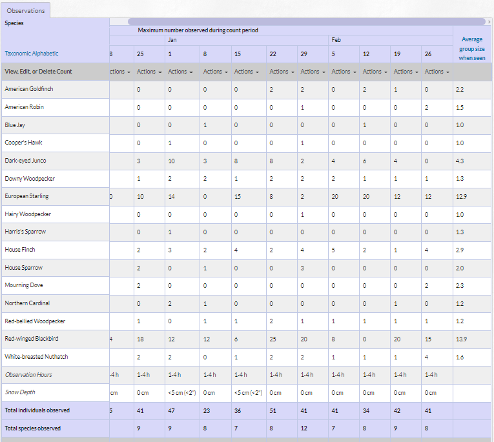Click House Finch average group size 2.9
Viewport: 494px width, 442px height.
[460, 250]
